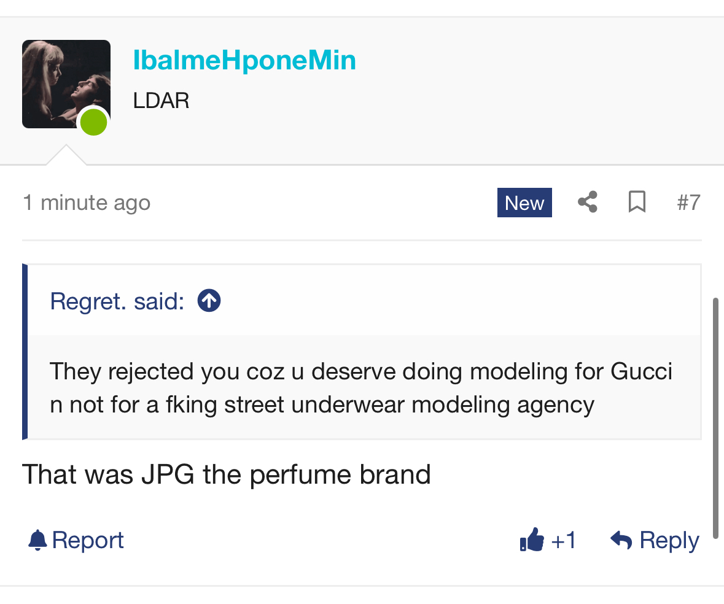Click the bell icon next to Report

click(37, 540)
